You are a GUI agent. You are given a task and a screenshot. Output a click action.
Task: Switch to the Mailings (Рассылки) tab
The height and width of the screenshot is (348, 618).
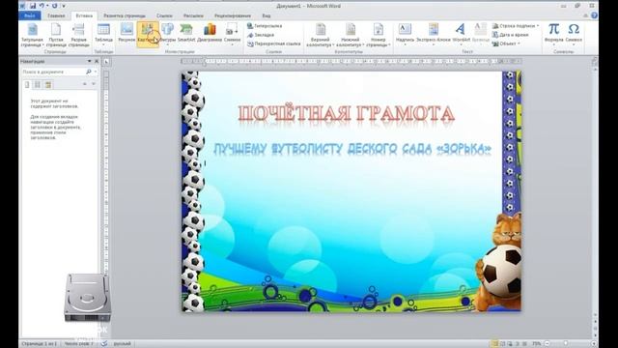click(x=193, y=15)
